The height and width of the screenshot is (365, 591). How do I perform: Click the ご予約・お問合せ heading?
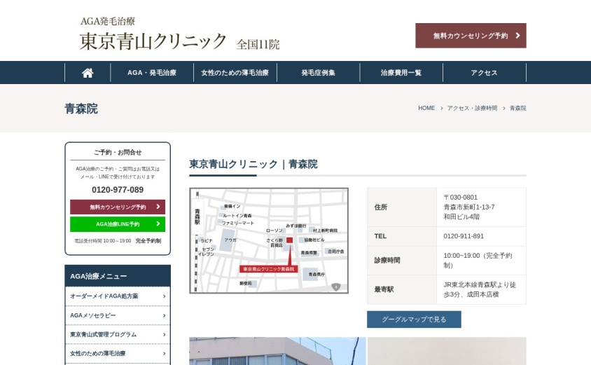(x=118, y=152)
